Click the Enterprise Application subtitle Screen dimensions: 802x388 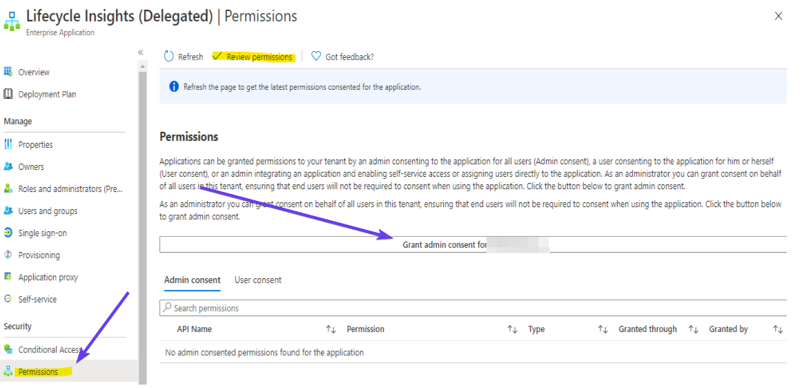click(60, 32)
